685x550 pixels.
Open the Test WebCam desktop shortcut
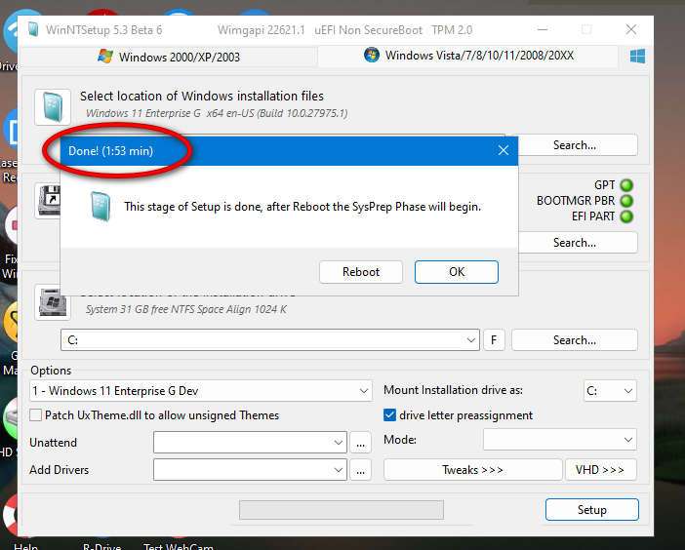179,546
